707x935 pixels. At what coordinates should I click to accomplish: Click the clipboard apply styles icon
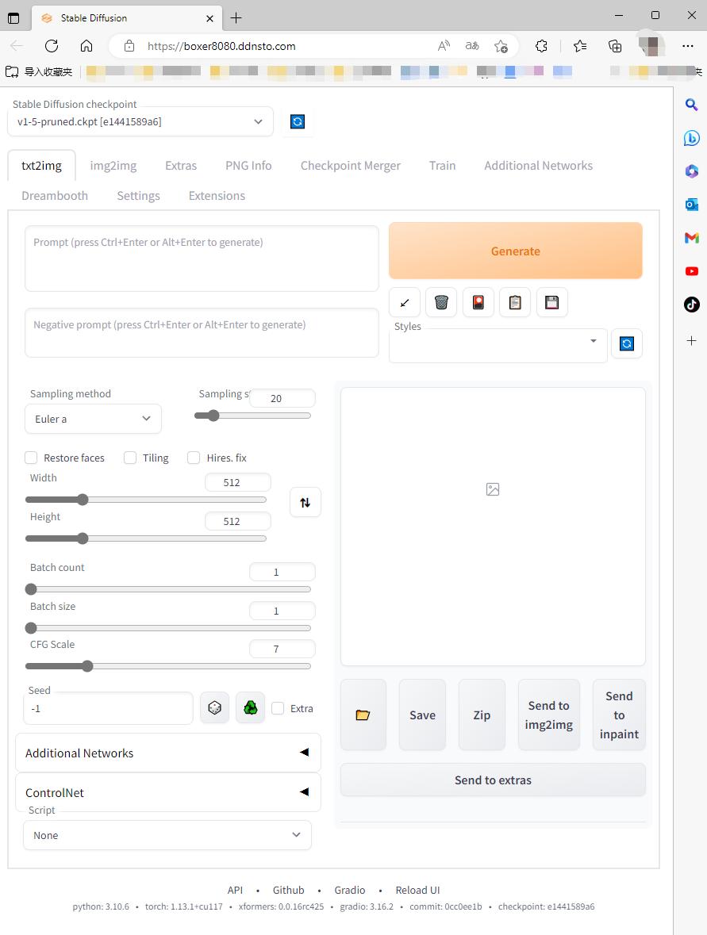coord(515,302)
